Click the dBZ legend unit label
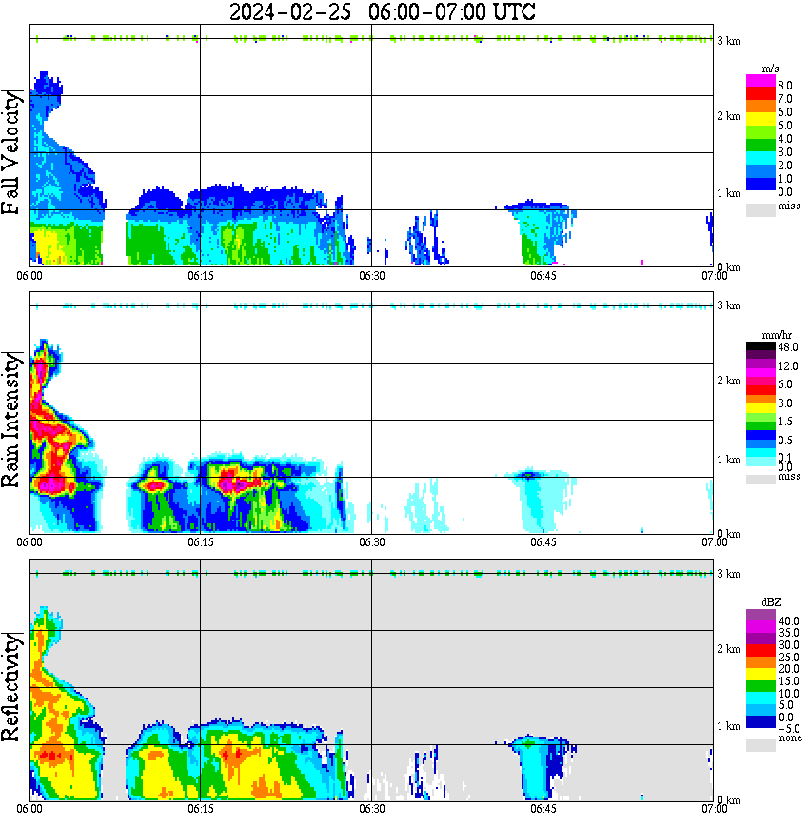This screenshot has width=809, height=826. pos(772,602)
